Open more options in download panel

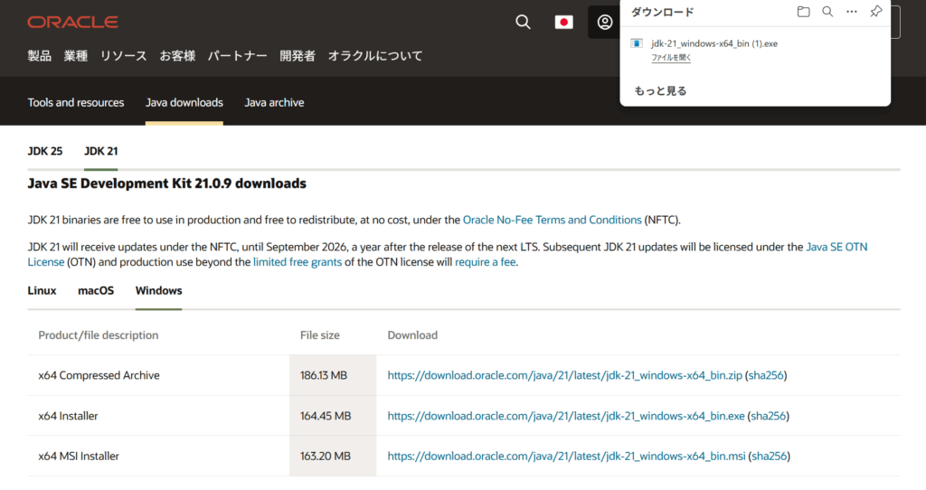point(852,12)
